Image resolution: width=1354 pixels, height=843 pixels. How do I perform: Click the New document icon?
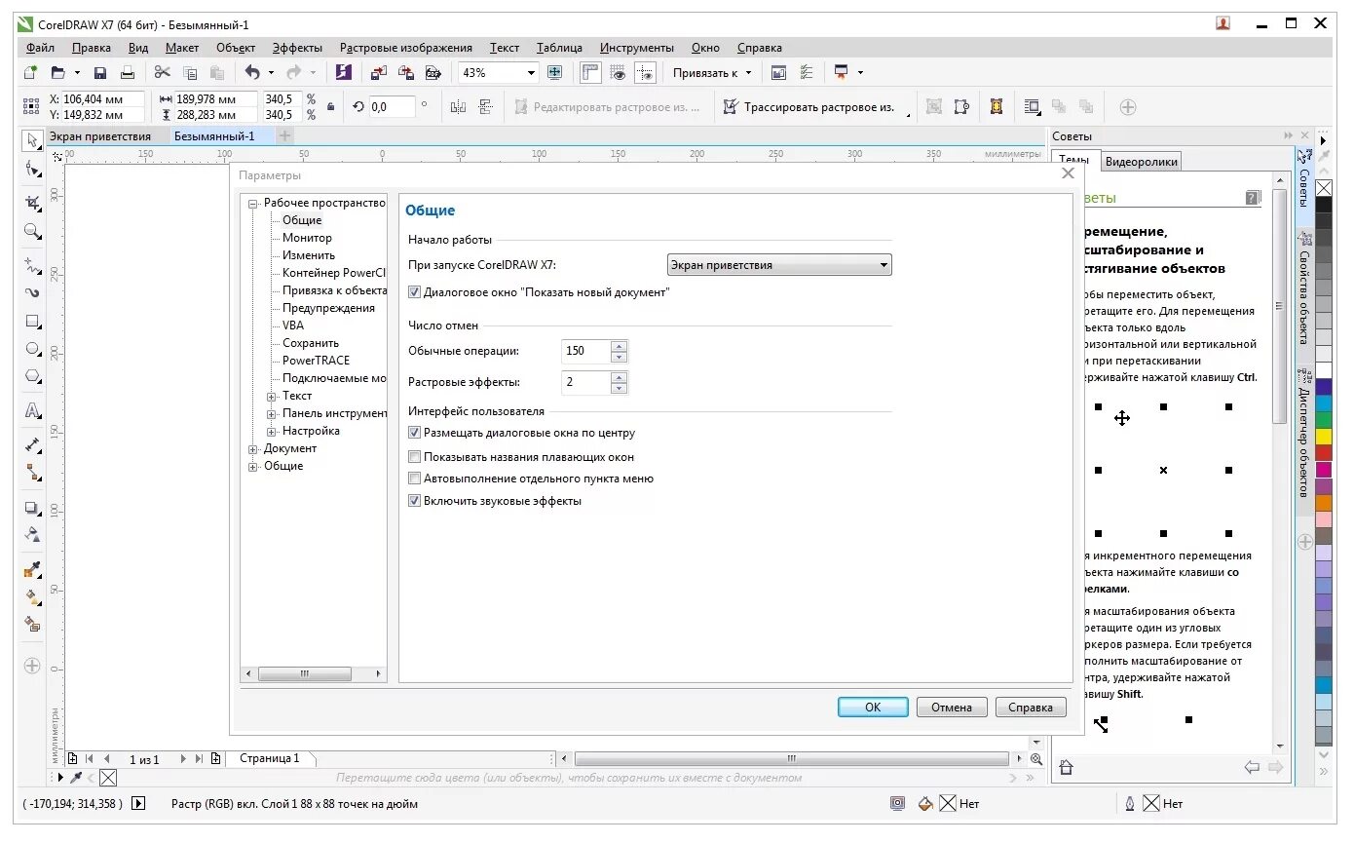[x=31, y=72]
